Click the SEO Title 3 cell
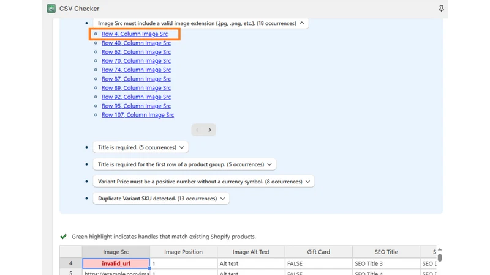This screenshot has width=490, height=275. pos(386,263)
